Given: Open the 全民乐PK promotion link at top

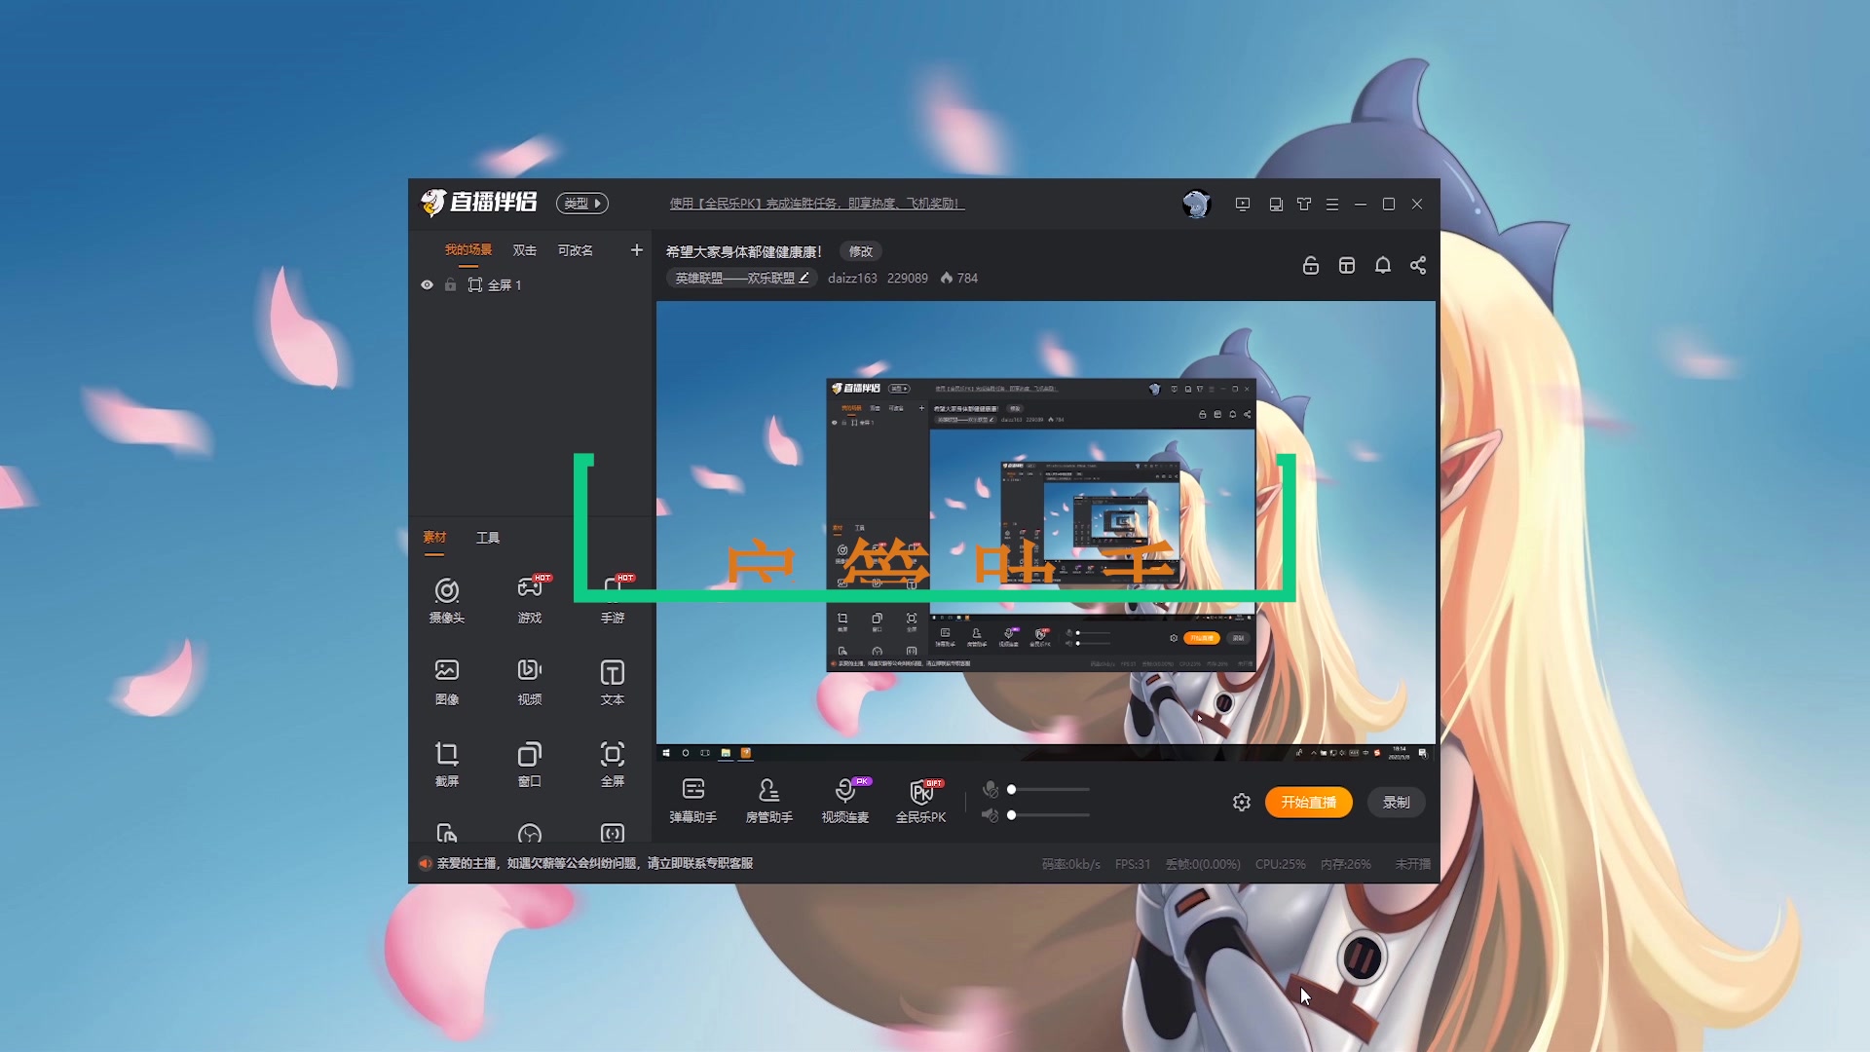Looking at the screenshot, I should coord(817,204).
